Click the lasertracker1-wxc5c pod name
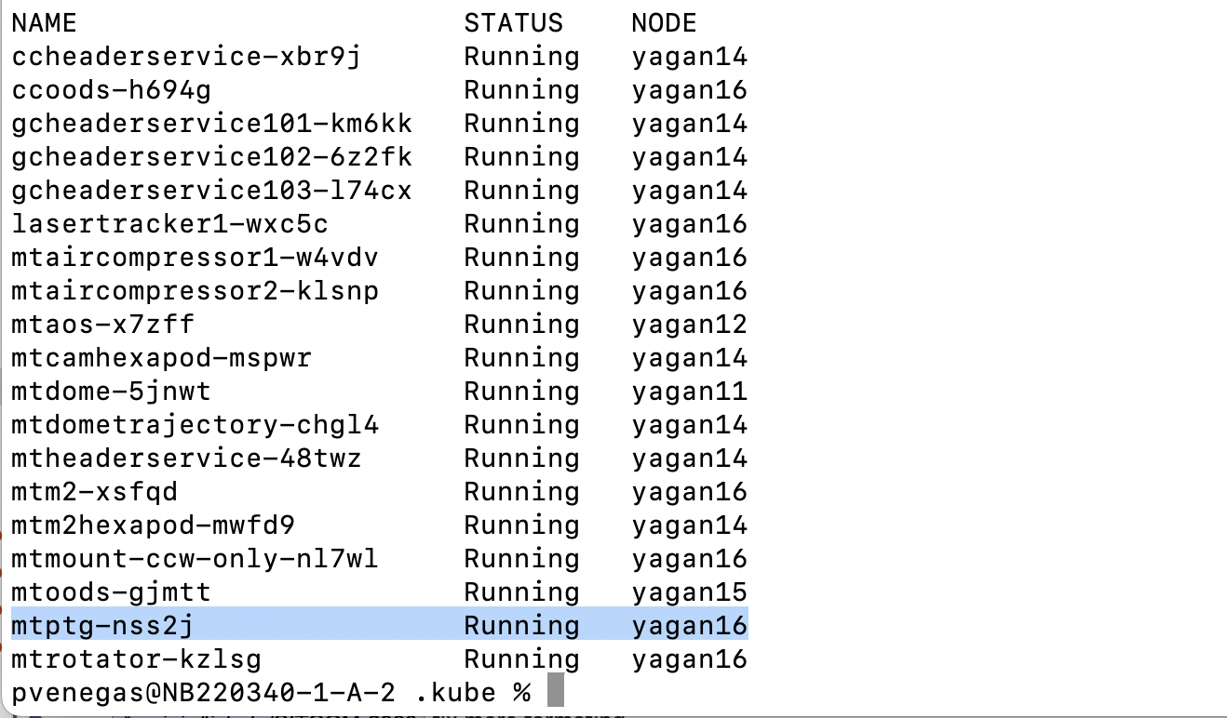Screen dimensions: 1227x718 click(169, 223)
